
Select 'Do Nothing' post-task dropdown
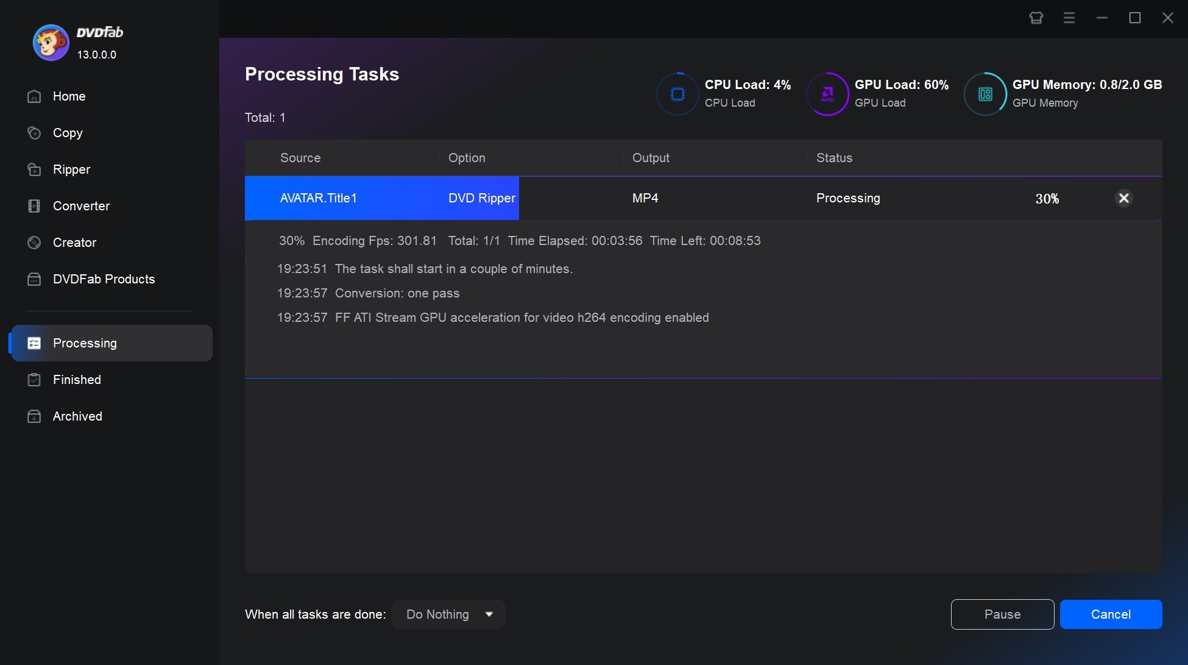pyautogui.click(x=449, y=614)
